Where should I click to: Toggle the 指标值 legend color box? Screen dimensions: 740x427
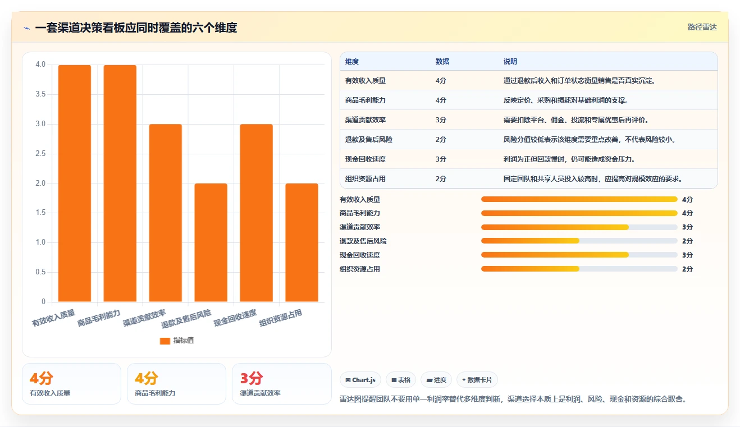[x=165, y=341]
